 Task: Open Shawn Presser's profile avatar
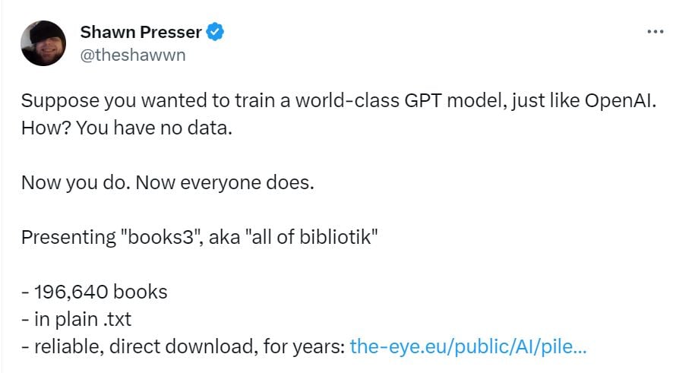coord(43,43)
